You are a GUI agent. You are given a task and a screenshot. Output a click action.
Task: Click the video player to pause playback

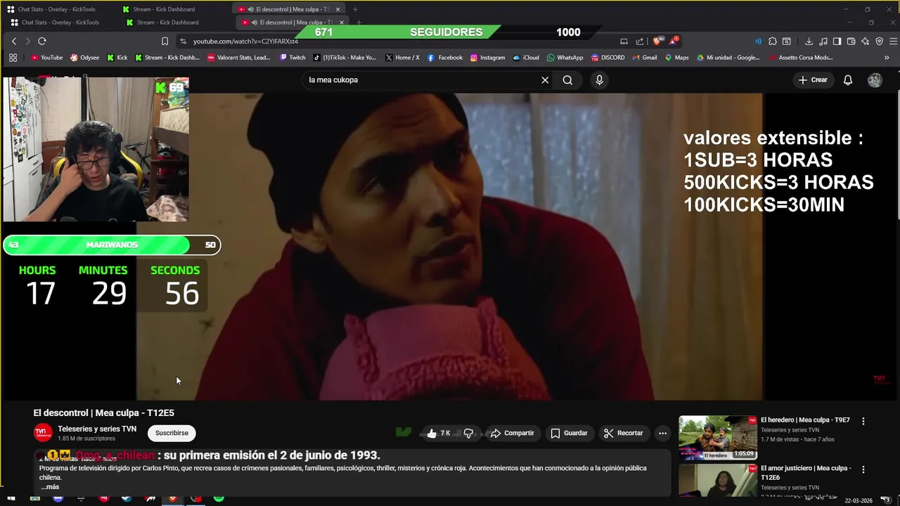(x=450, y=247)
